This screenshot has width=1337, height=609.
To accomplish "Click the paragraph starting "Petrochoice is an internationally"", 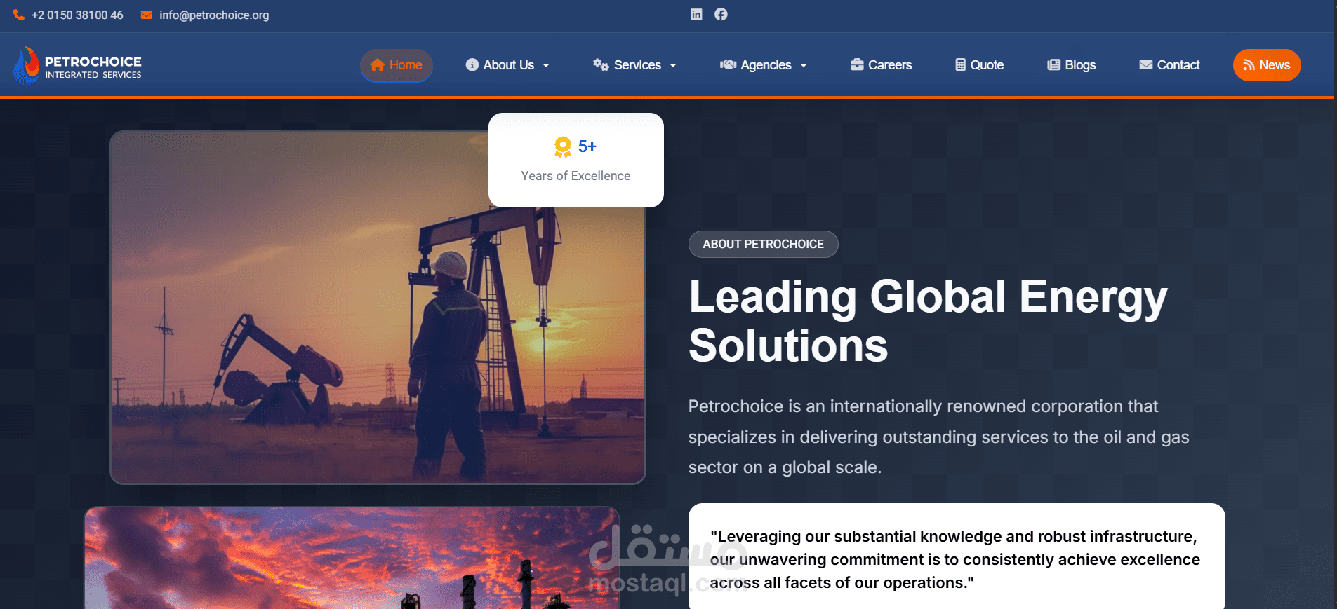I will click(939, 437).
